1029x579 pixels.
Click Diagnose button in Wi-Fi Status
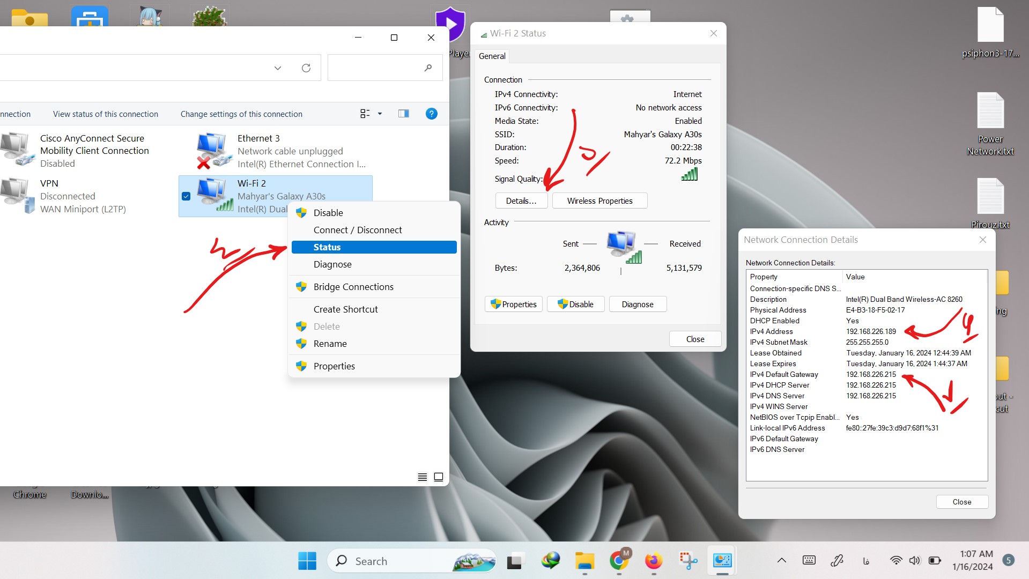pos(638,304)
